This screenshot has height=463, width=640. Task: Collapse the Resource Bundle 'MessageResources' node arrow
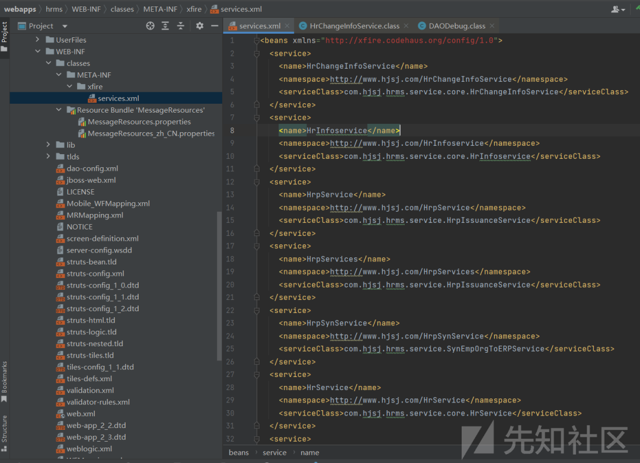[x=59, y=110]
